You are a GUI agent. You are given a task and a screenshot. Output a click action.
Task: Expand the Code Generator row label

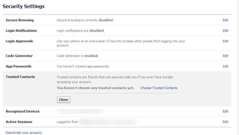click(x=19, y=56)
